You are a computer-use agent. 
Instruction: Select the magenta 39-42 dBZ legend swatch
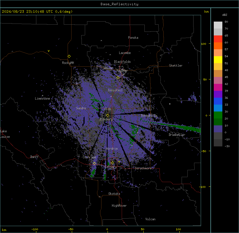(218, 87)
